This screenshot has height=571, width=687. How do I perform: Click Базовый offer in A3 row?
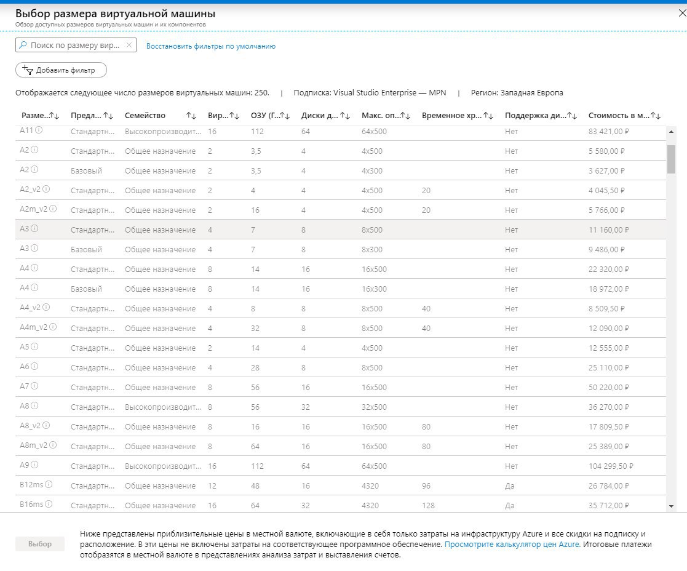(86, 249)
